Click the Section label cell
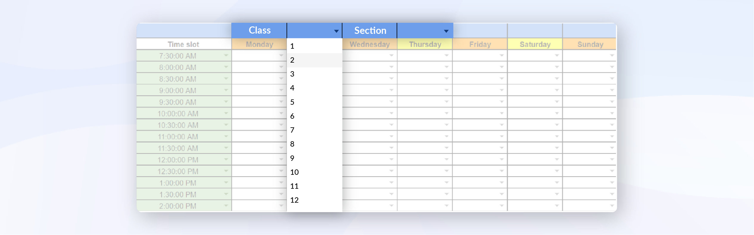This screenshot has height=235, width=754. (370, 31)
